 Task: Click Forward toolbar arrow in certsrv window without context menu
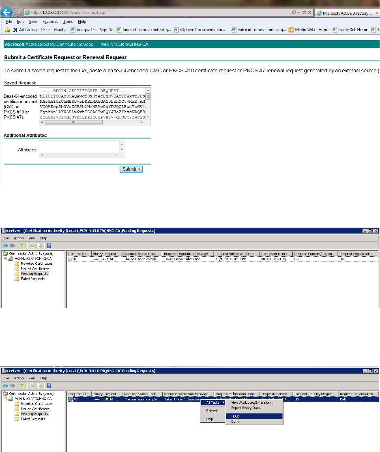coord(12,246)
